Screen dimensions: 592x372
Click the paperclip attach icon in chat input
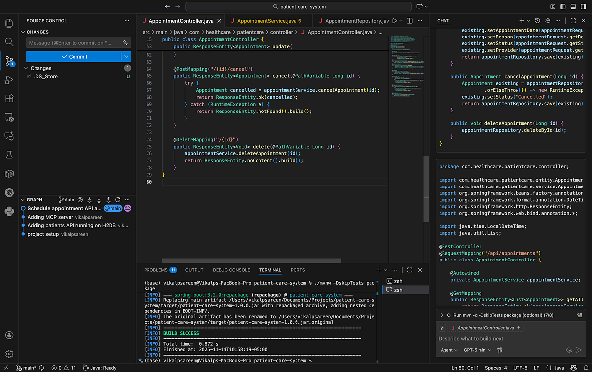pos(442,327)
